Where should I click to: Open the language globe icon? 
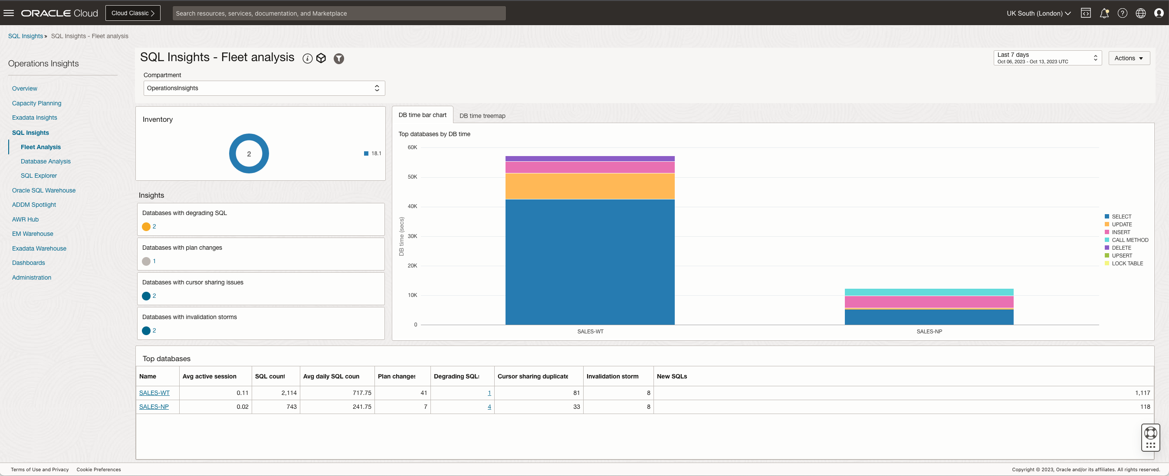click(x=1140, y=13)
